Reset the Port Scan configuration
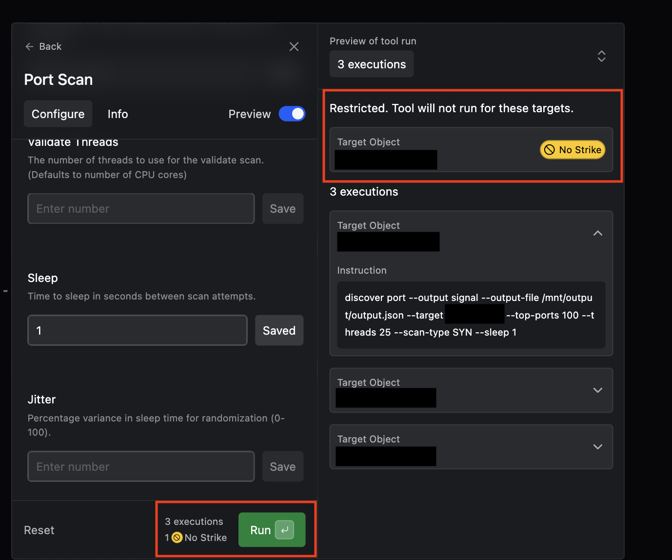 (39, 530)
